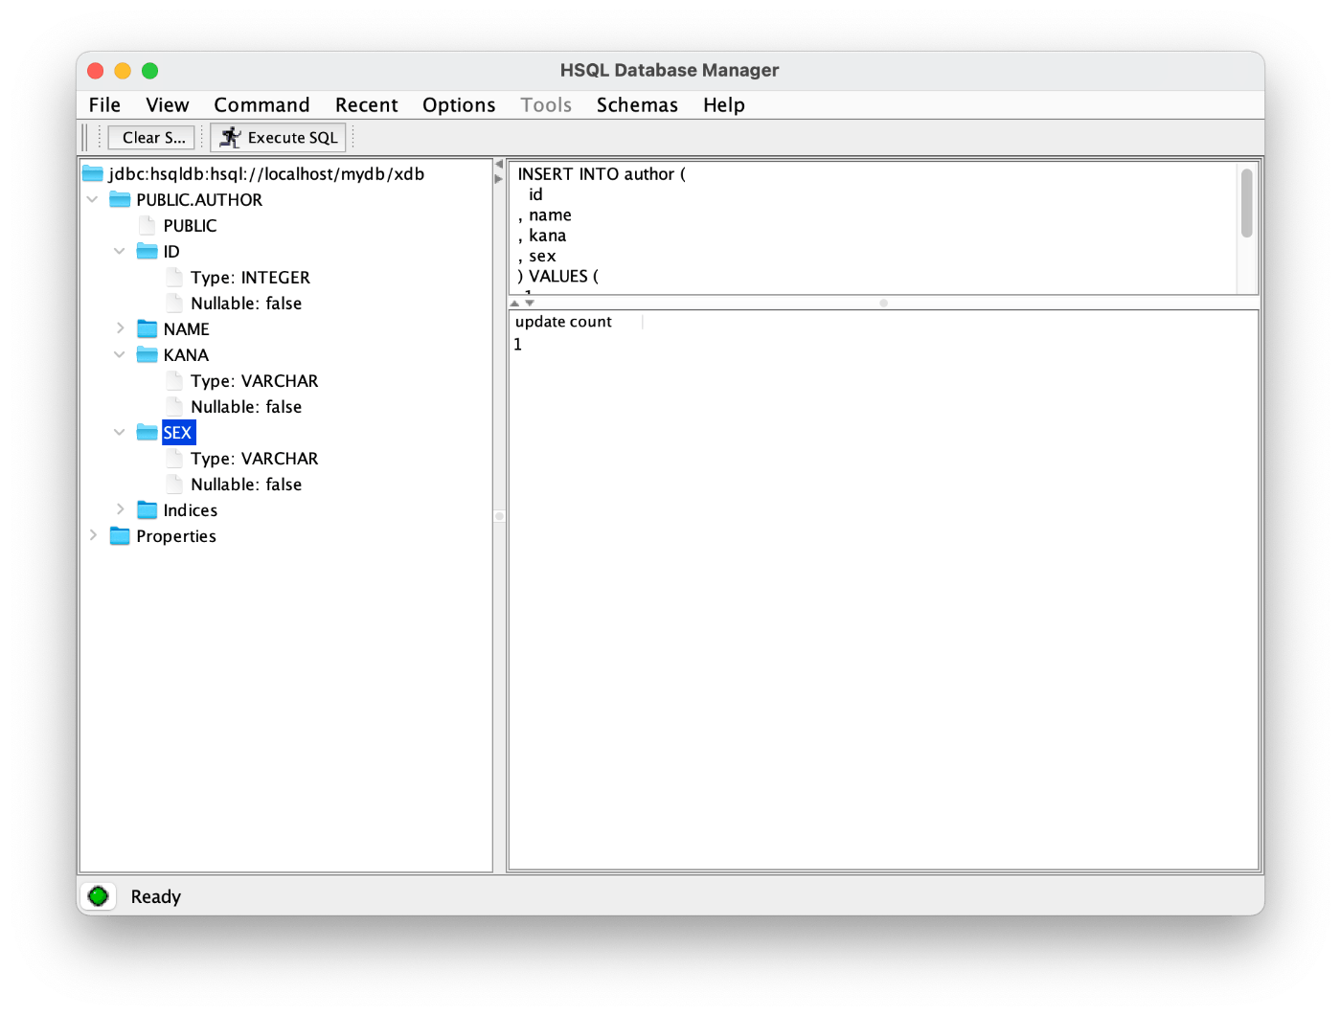This screenshot has height=1016, width=1341.
Task: Click the Execute SQL button label
Action: [x=293, y=137]
